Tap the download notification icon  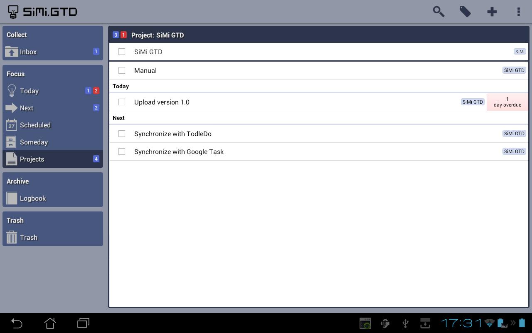coord(425,323)
